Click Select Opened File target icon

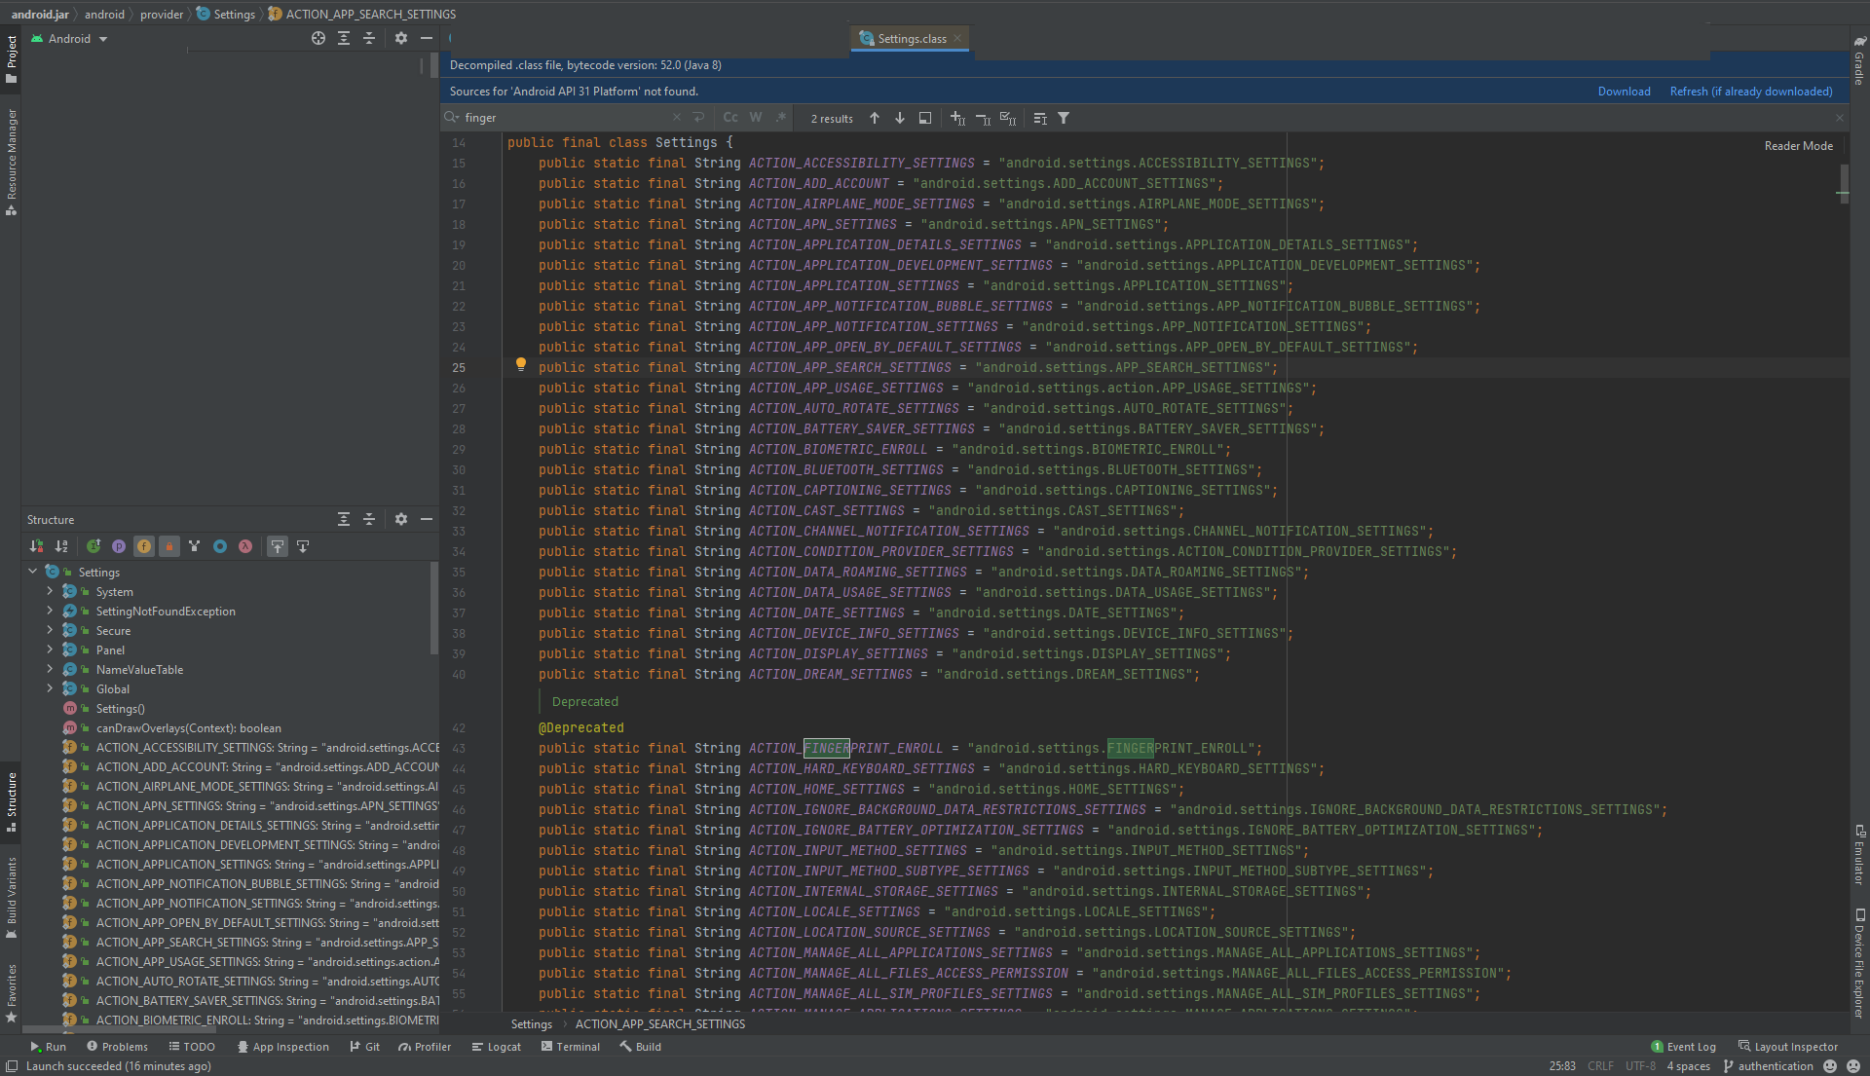[x=318, y=38]
